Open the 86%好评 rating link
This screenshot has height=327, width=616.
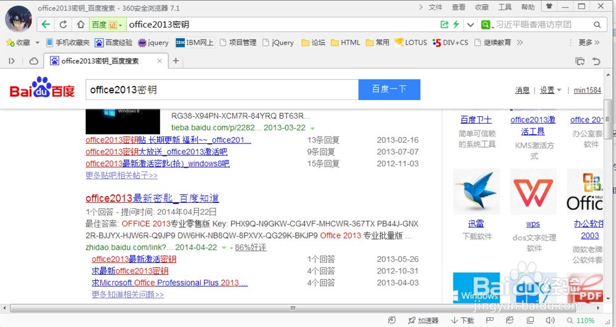(251, 248)
